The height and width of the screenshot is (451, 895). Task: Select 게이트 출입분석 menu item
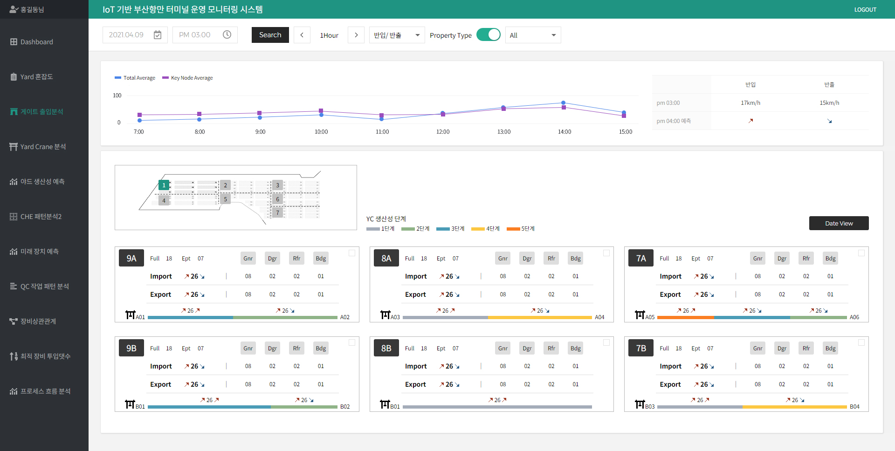point(41,112)
